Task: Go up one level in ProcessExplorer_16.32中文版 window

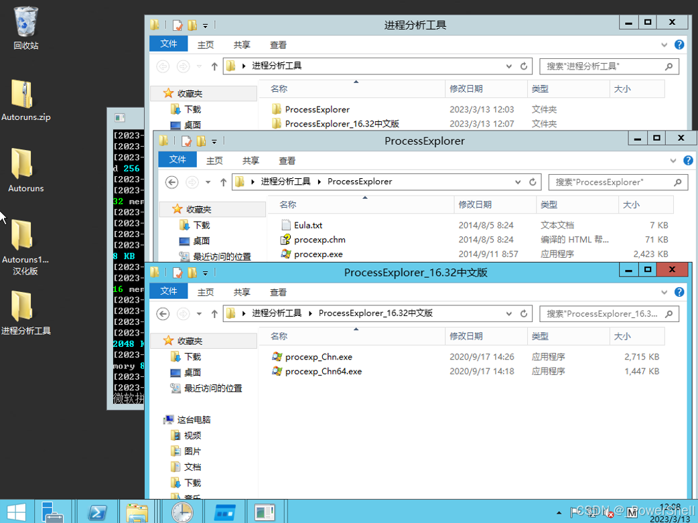Action: (214, 314)
